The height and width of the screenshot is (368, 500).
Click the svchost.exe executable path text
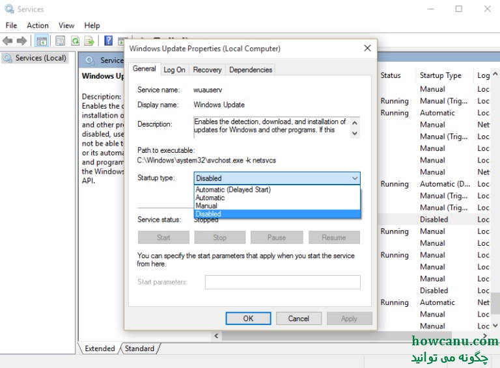click(x=206, y=160)
